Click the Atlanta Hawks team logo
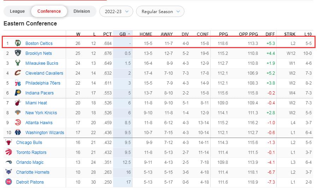Screen dimensions: 317x190 [18, 122]
